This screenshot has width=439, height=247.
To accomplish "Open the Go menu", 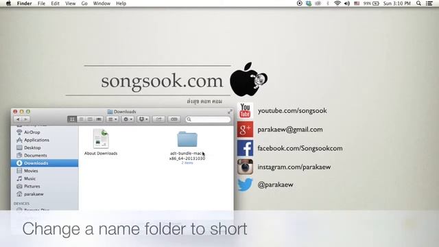I will (x=84, y=3).
